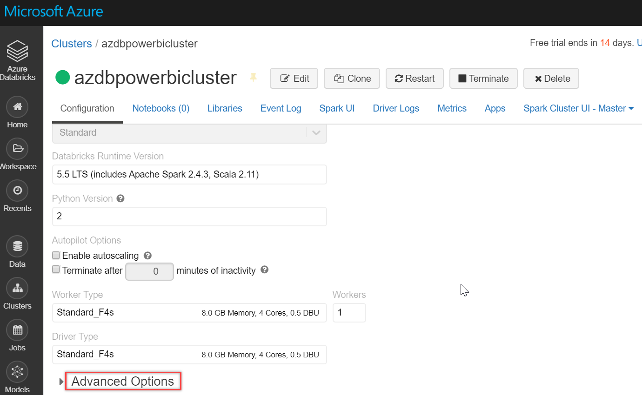Click the 'Databricks Runtime Version' label

[108, 156]
